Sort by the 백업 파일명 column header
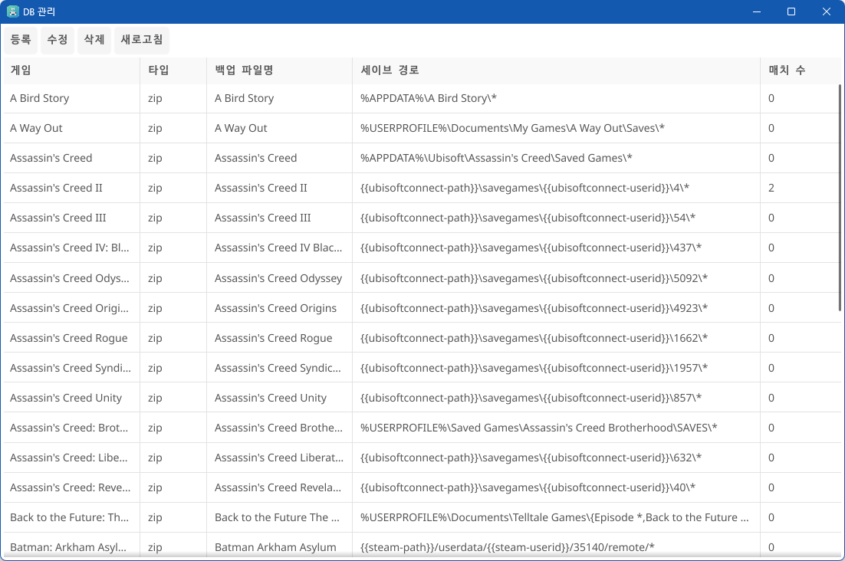845x561 pixels. [x=279, y=70]
